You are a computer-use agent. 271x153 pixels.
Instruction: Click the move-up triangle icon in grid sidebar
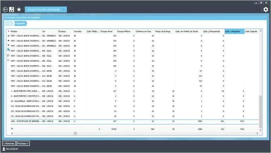click(8, 41)
